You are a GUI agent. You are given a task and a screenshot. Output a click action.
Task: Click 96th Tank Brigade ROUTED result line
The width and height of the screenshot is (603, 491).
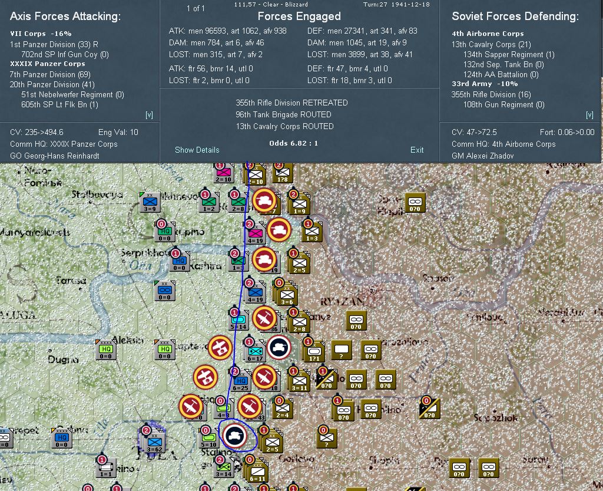click(283, 114)
